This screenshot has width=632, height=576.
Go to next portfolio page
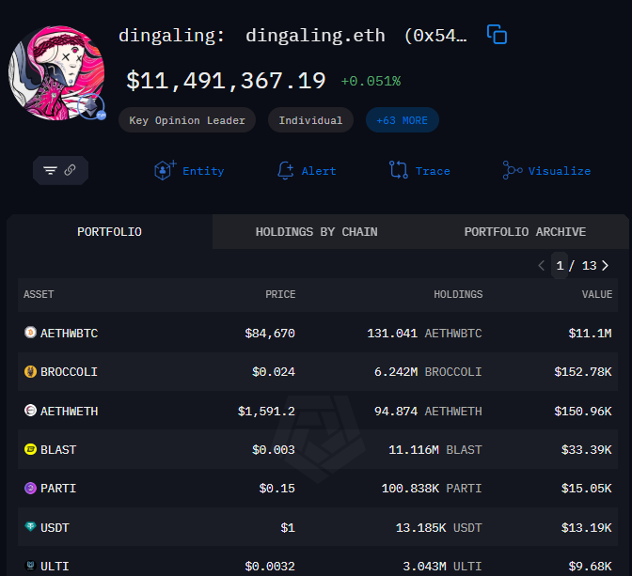pyautogui.click(x=605, y=266)
